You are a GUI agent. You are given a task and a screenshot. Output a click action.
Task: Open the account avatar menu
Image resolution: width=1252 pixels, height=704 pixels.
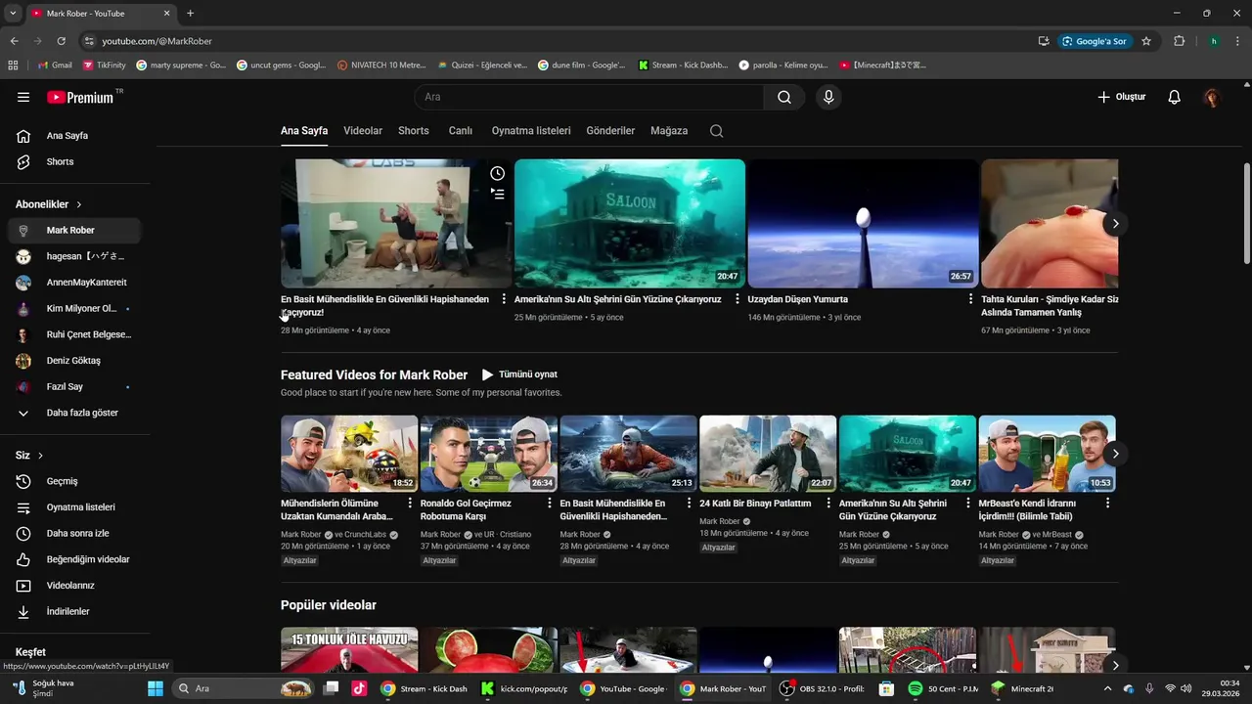1212,97
